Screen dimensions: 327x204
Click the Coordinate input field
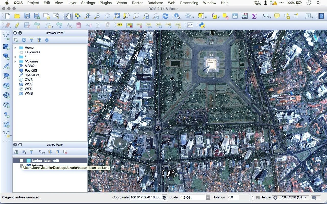(145, 197)
